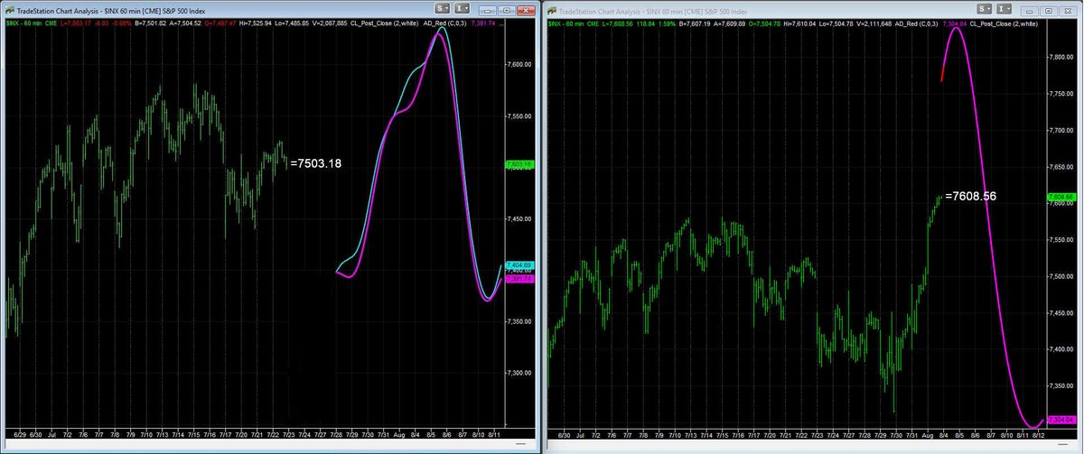Image resolution: width=1084 pixels, height=454 pixels.
Task: Select green 7,503.18 price marker on left axis
Action: pyautogui.click(x=521, y=164)
